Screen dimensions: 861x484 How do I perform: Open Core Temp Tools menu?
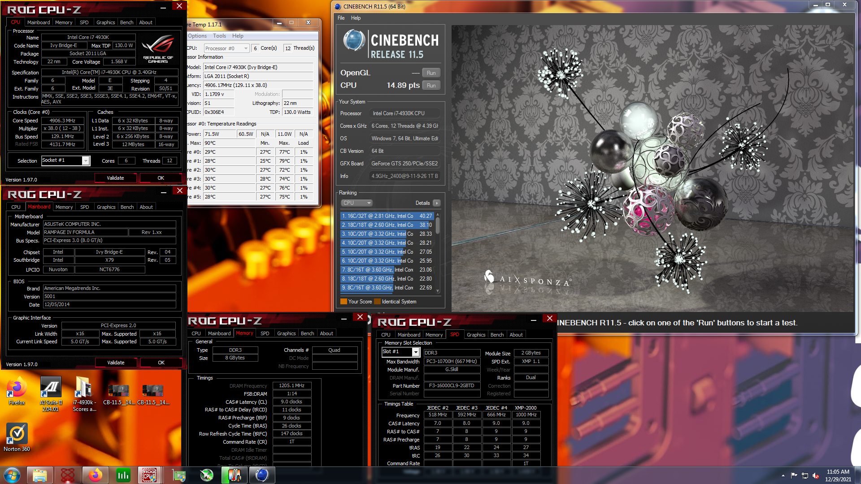(x=219, y=36)
